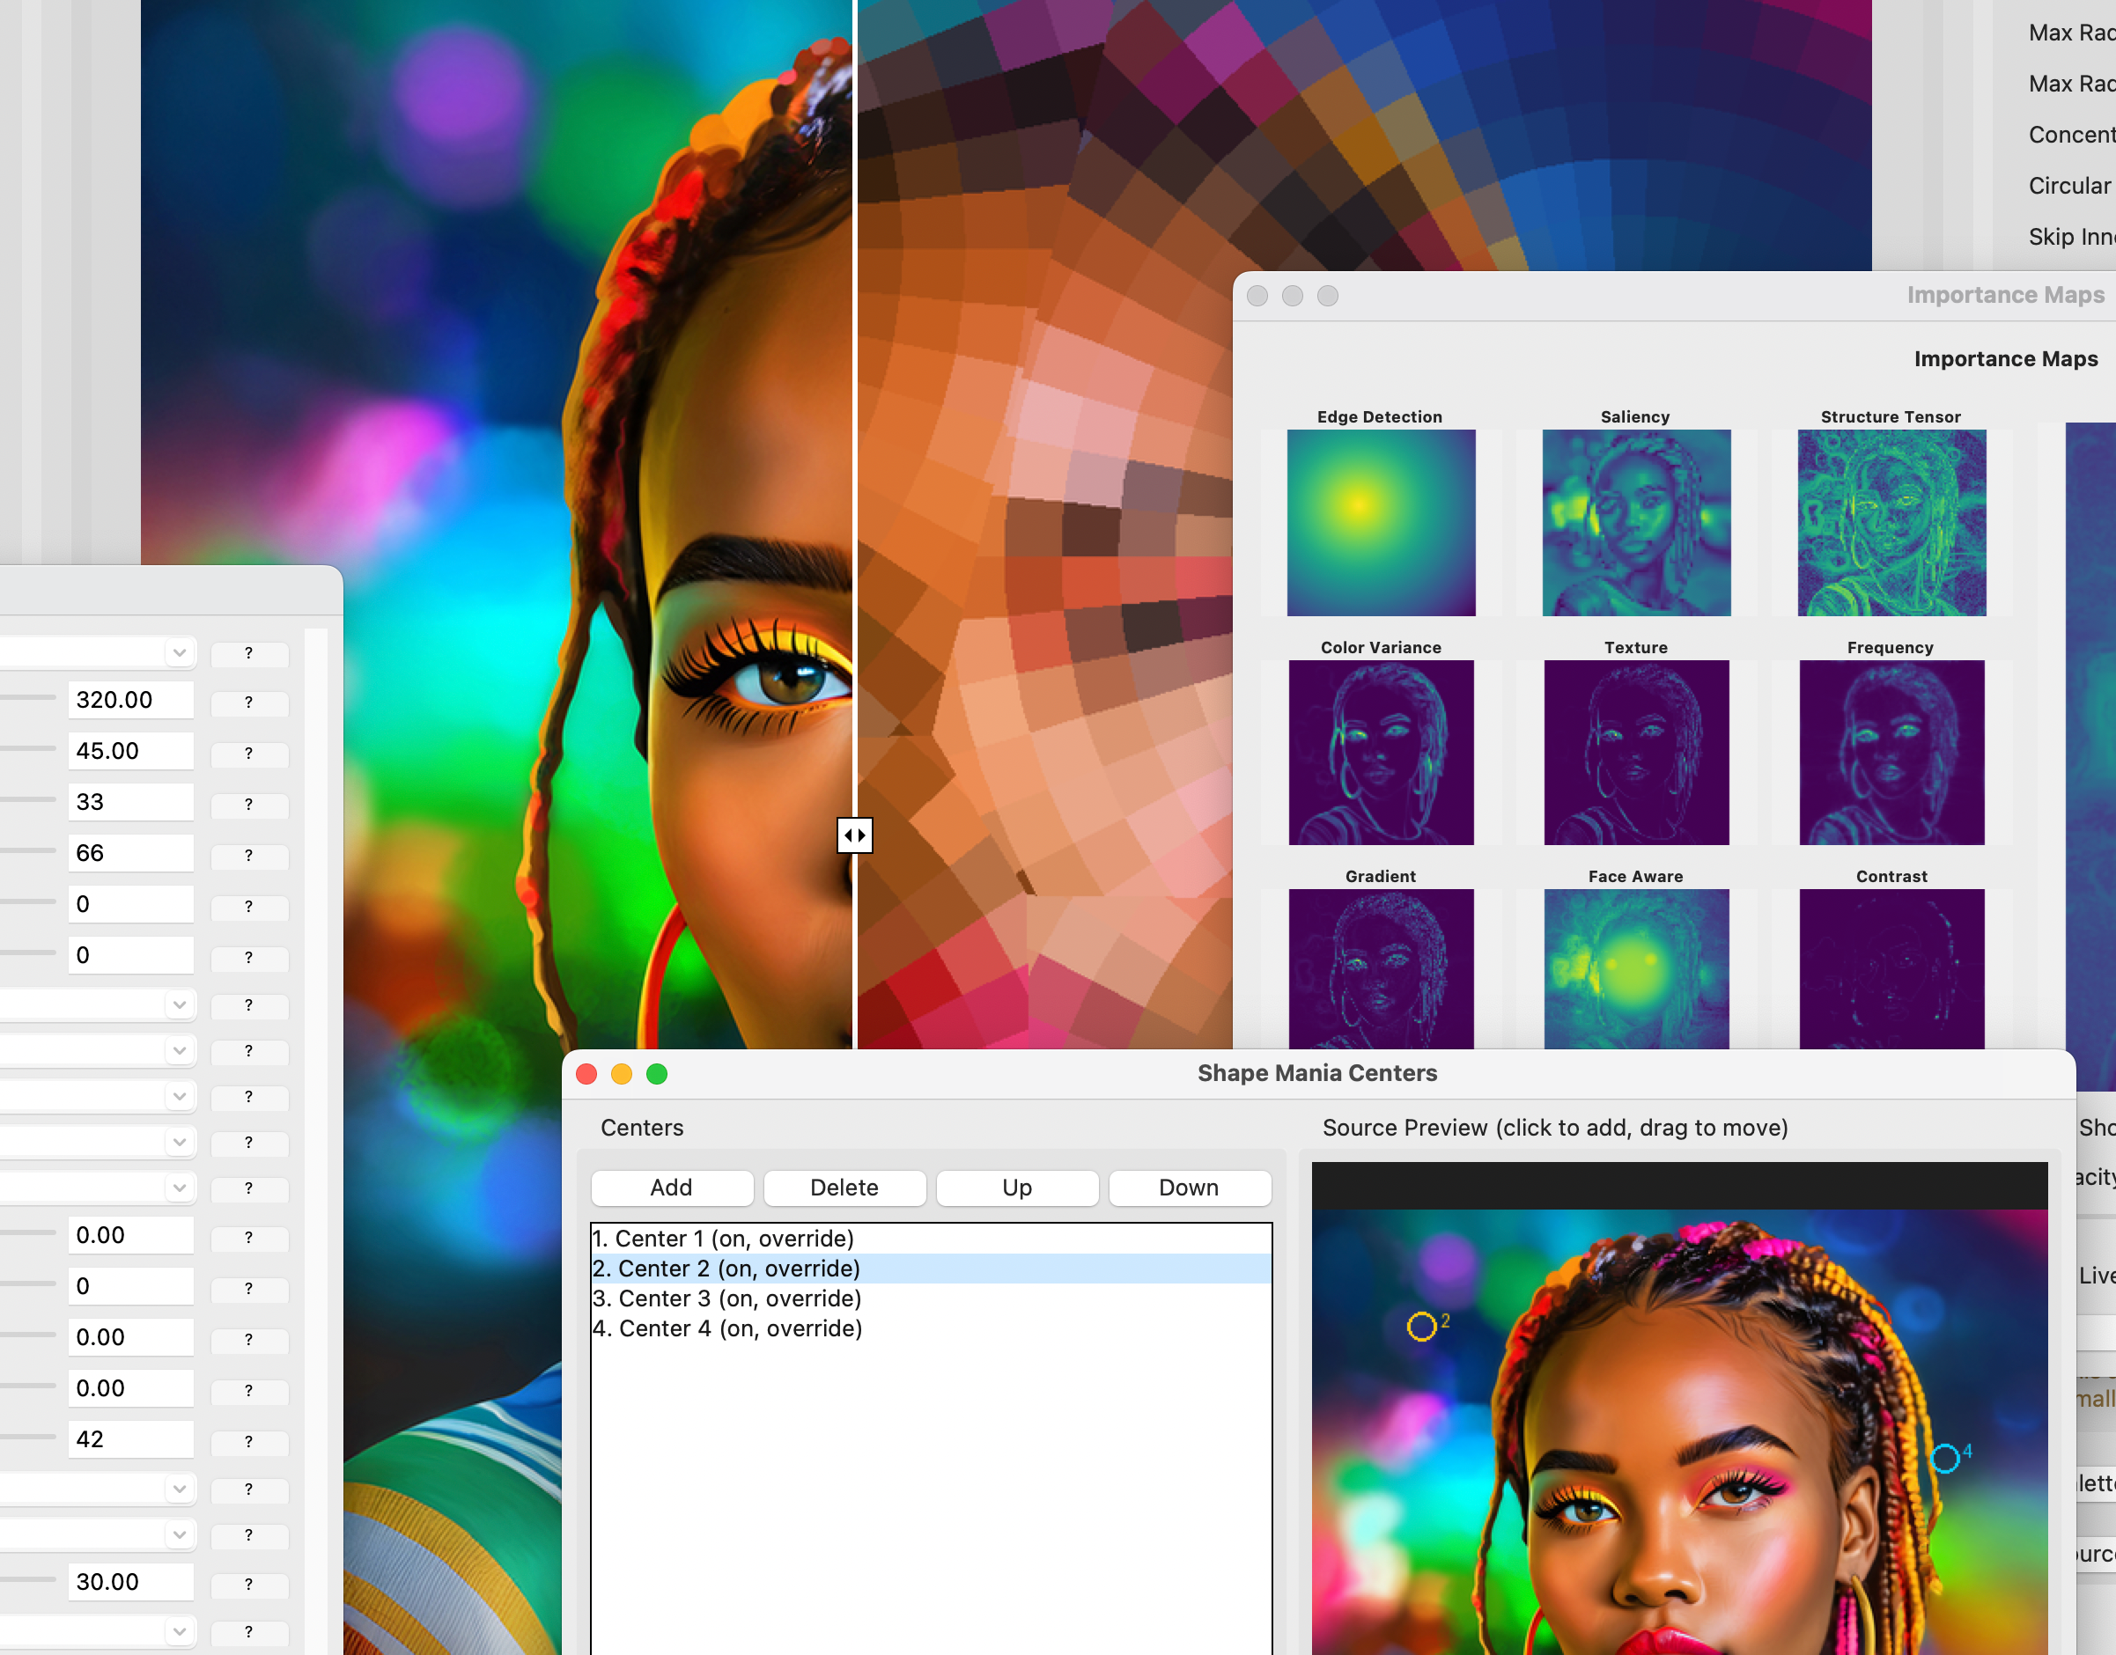Expand the topmost dropdown in parameter panel

pyautogui.click(x=180, y=653)
